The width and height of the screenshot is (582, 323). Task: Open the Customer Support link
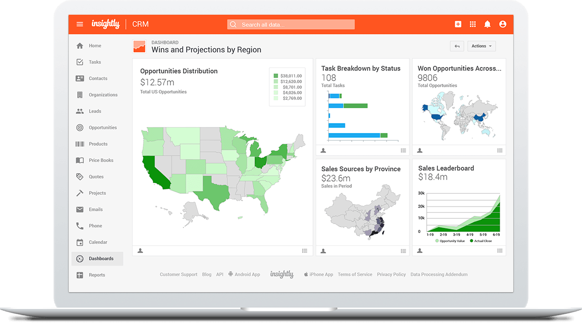pyautogui.click(x=178, y=275)
